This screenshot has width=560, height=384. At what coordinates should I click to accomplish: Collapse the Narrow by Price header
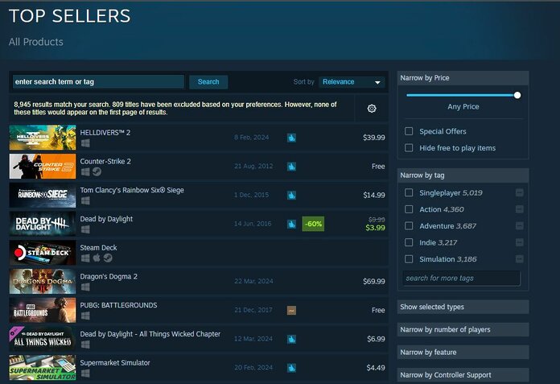[463, 78]
